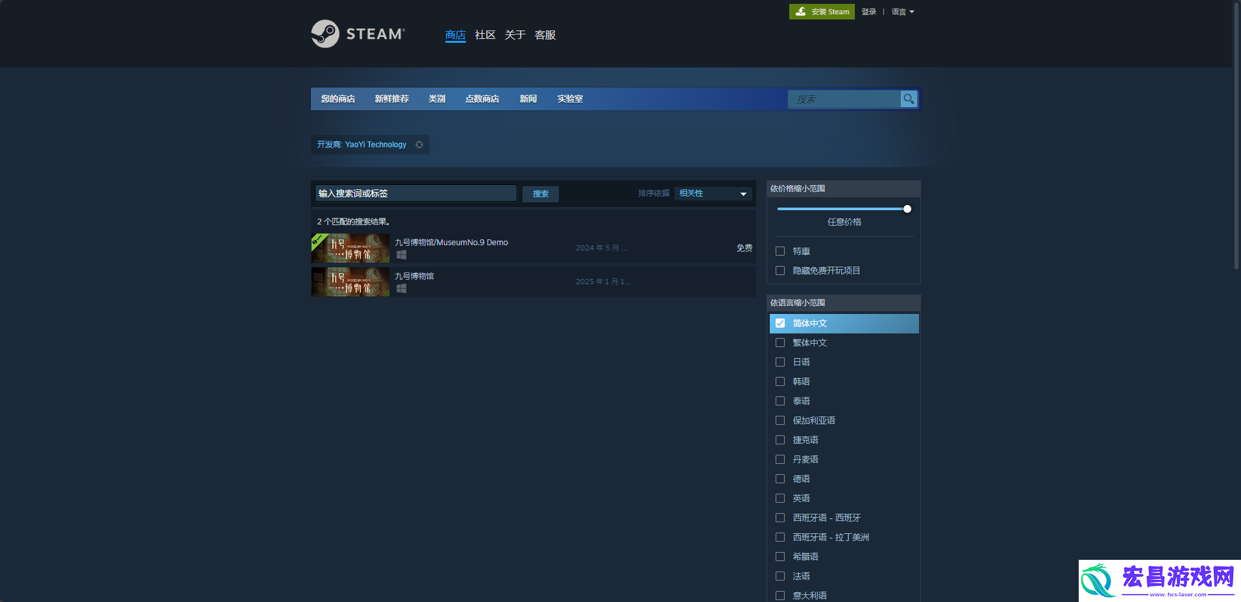Open the 新鲜推荐 menu
1241x602 pixels.
[392, 99]
